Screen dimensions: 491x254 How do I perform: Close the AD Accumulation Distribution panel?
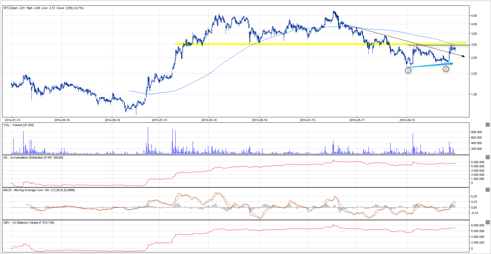pos(487,157)
